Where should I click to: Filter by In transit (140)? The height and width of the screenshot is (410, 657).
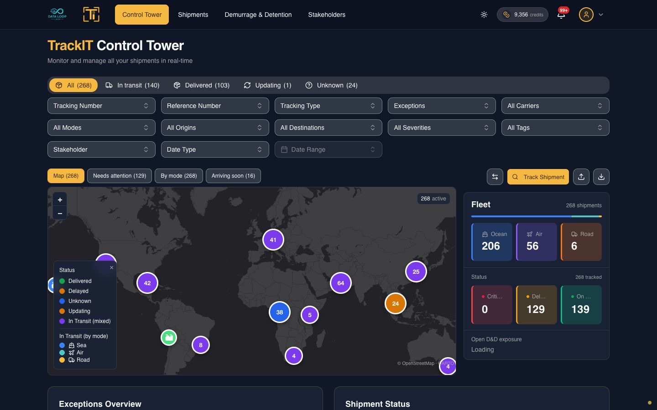pos(133,85)
